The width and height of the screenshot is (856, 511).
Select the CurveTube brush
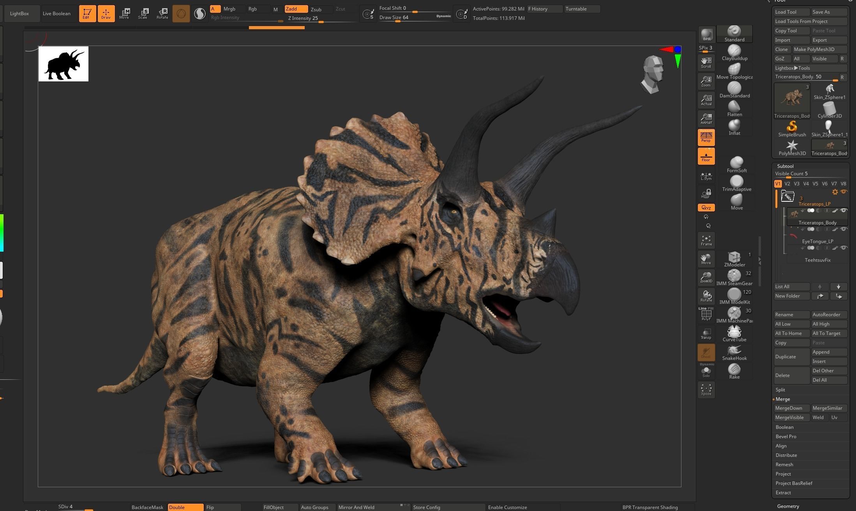click(x=734, y=334)
